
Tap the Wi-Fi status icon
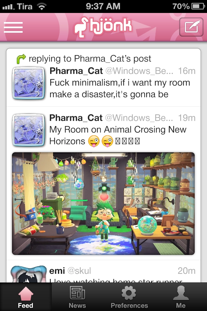(42, 6)
